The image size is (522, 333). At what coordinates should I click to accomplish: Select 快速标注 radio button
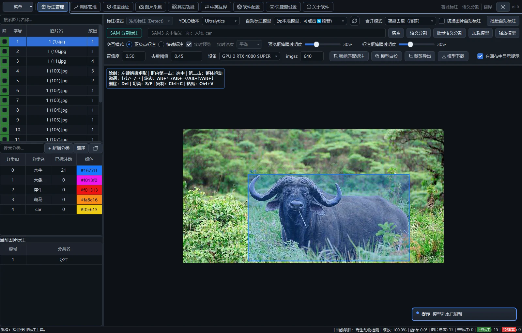161,44
